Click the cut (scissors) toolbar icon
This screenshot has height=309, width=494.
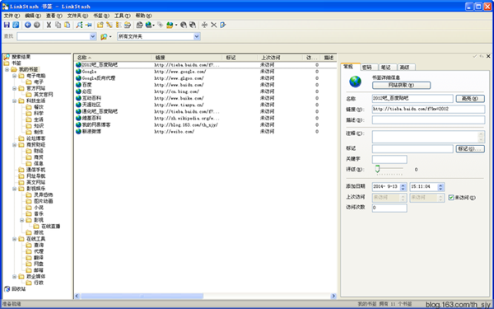49,25
